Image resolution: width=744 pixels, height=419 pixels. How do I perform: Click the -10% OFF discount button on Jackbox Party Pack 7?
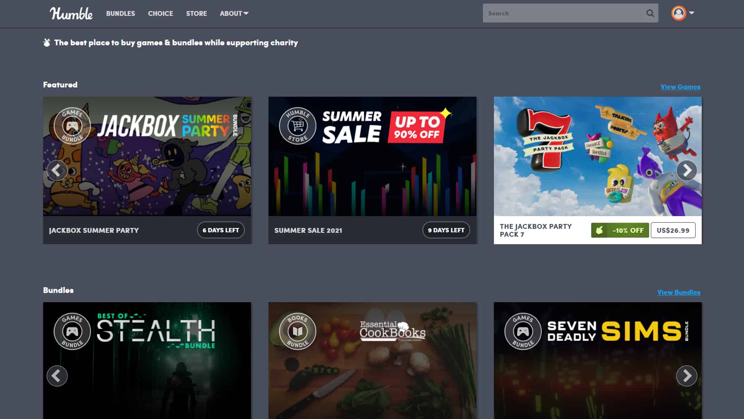click(x=620, y=230)
